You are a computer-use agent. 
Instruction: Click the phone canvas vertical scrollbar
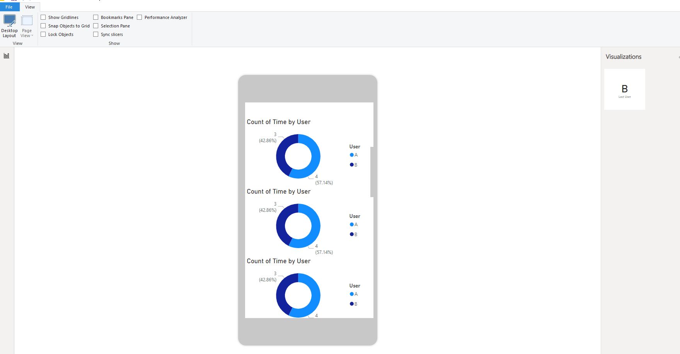pyautogui.click(x=372, y=172)
